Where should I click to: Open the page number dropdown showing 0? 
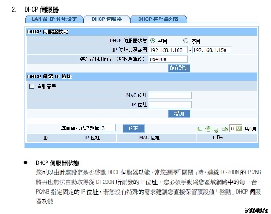click(235, 129)
